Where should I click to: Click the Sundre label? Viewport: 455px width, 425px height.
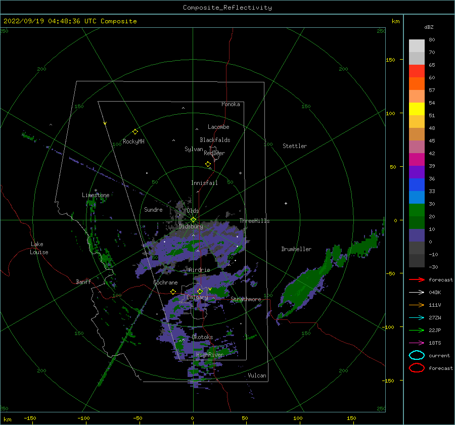(x=153, y=209)
